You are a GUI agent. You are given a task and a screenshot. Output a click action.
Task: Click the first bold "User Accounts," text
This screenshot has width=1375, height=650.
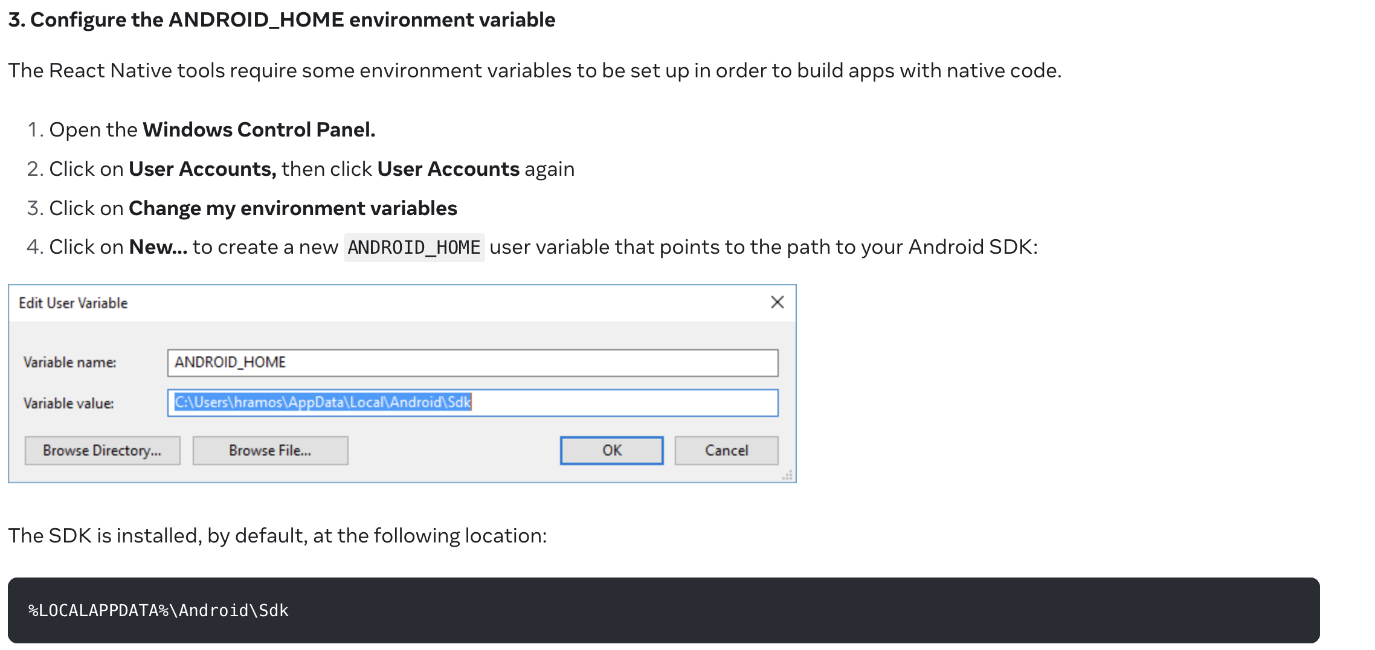click(x=202, y=169)
